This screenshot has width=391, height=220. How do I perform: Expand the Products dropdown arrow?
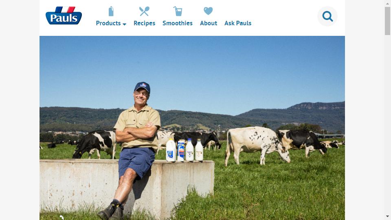(x=125, y=24)
